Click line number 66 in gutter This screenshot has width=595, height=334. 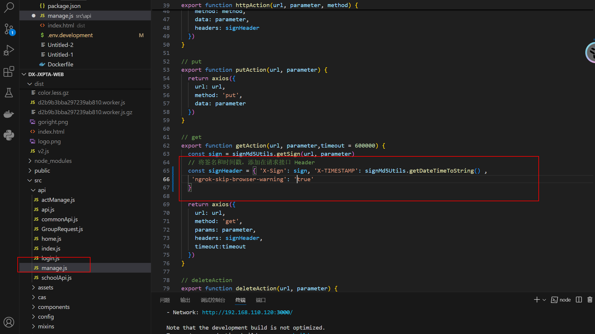pos(166,179)
